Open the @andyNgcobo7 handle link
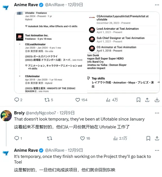The width and height of the screenshot is (162, 177). click(41, 113)
